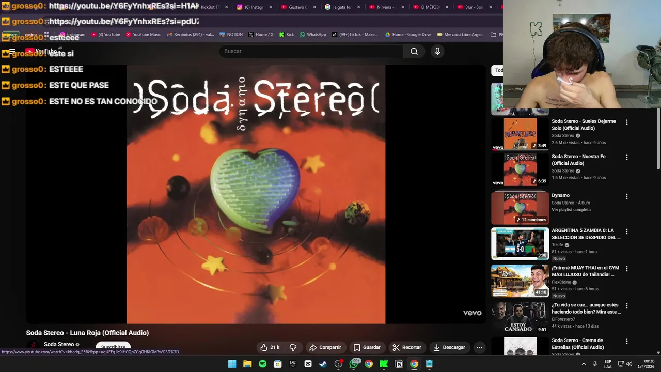Open the Home / X bookmark

(261, 35)
